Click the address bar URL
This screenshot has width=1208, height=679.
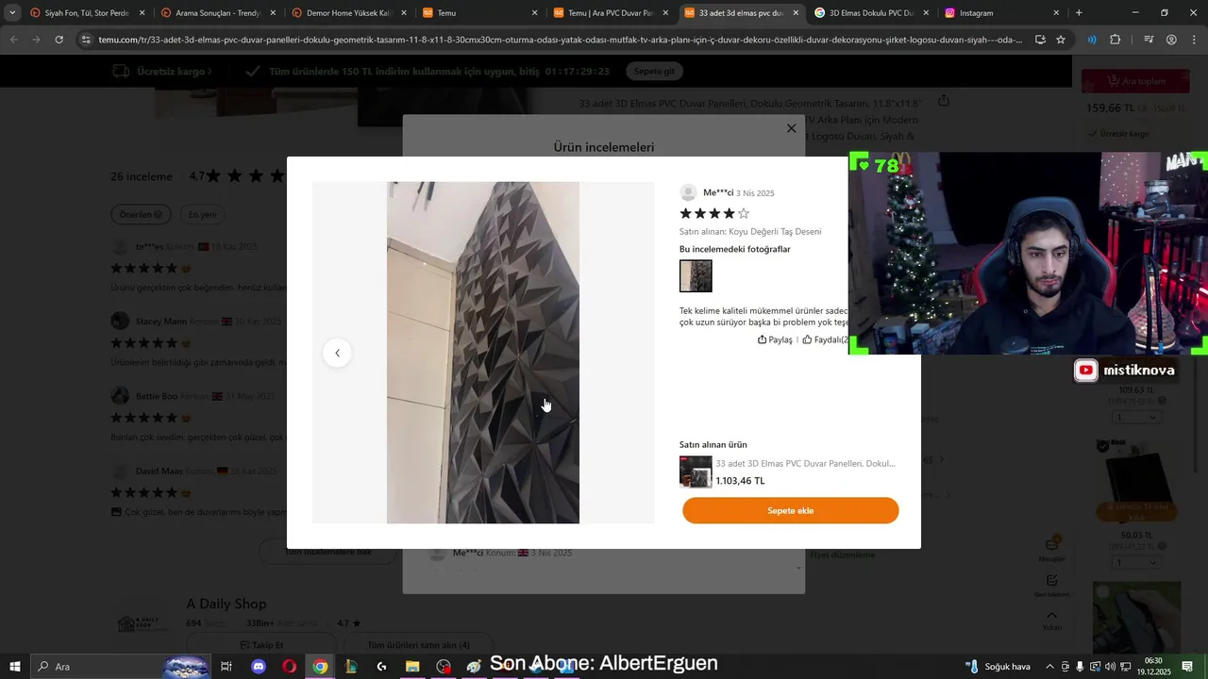pyautogui.click(x=561, y=40)
